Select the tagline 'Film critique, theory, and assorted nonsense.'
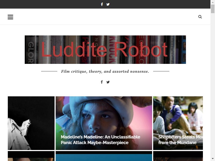 point(105,71)
